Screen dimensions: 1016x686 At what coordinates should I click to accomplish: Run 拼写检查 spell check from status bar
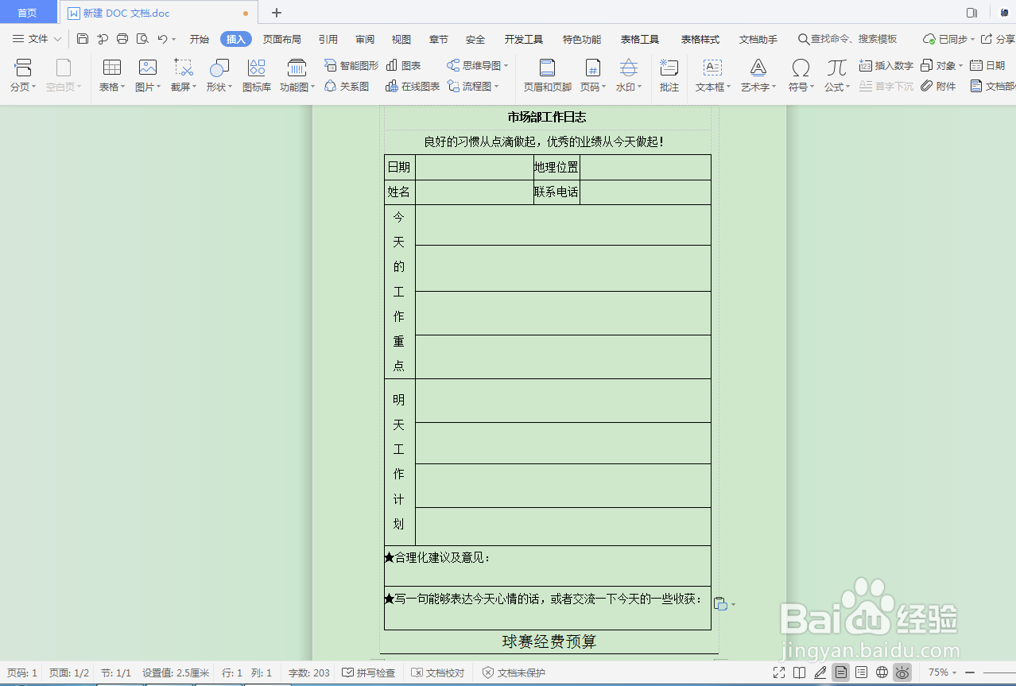point(367,672)
